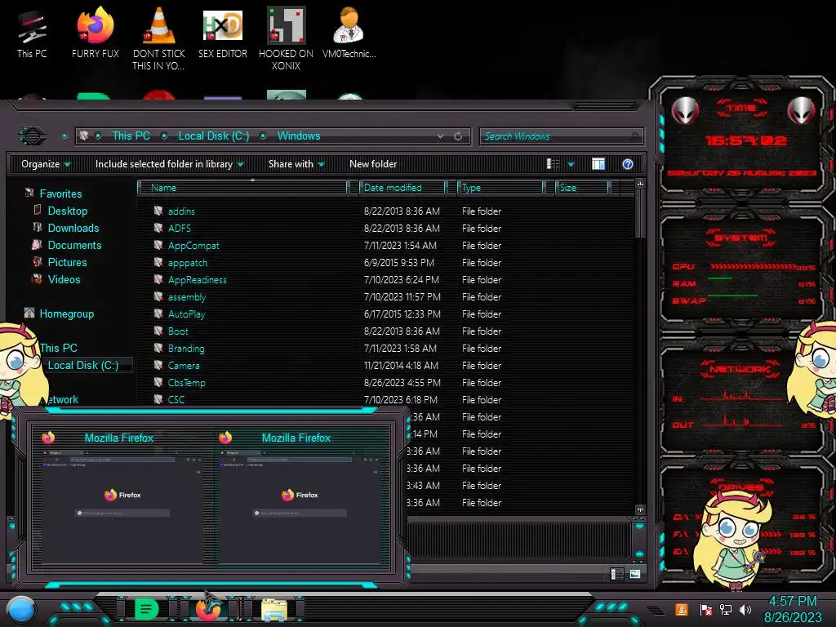Sort by Date modified column header

(403, 188)
